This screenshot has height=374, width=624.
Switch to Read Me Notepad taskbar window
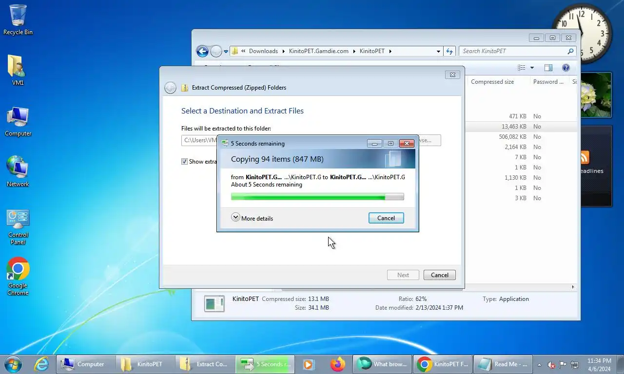tap(503, 364)
